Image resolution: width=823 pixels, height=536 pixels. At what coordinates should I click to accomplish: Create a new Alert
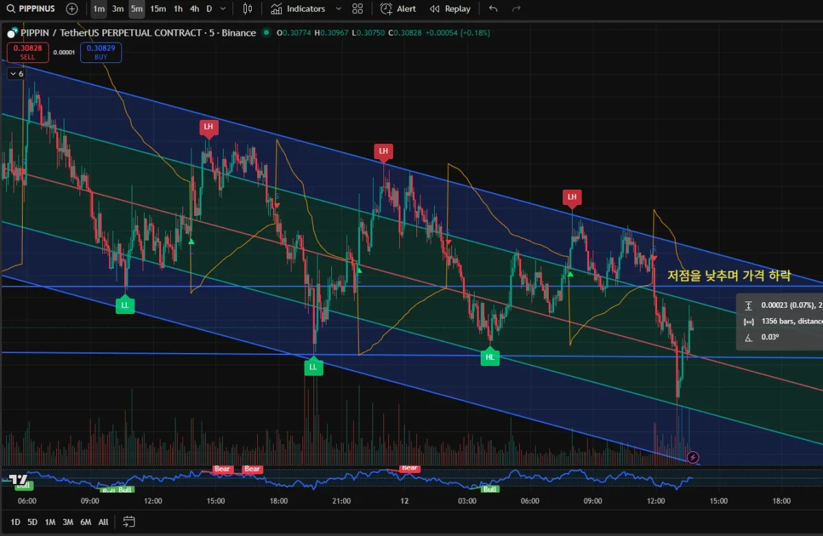398,9
